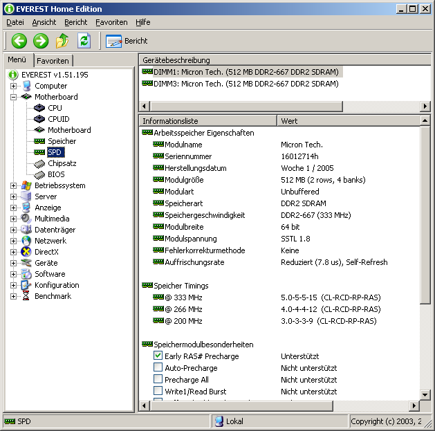The width and height of the screenshot is (435, 431).
Task: Go forward with the green right arrow
Action: [41, 41]
